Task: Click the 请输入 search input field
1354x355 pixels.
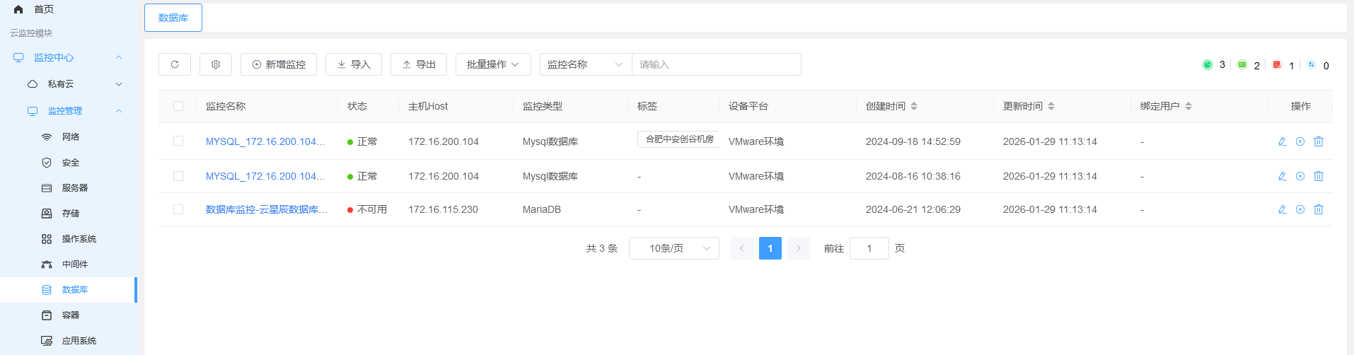Action: point(717,64)
